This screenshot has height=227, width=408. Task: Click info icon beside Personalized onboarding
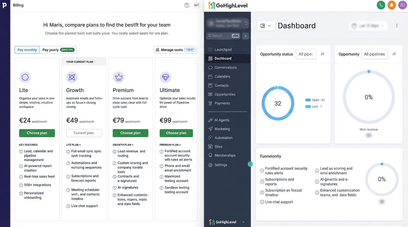(x=21, y=193)
